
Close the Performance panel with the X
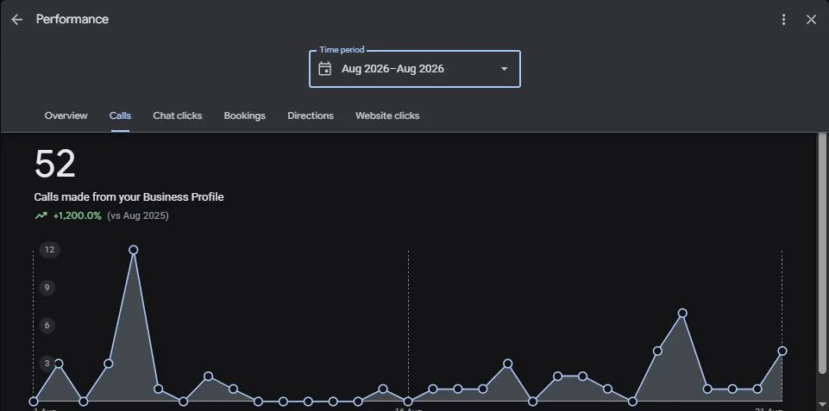coord(811,20)
